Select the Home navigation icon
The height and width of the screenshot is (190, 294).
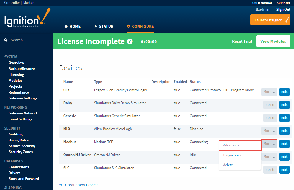[x=66, y=26]
